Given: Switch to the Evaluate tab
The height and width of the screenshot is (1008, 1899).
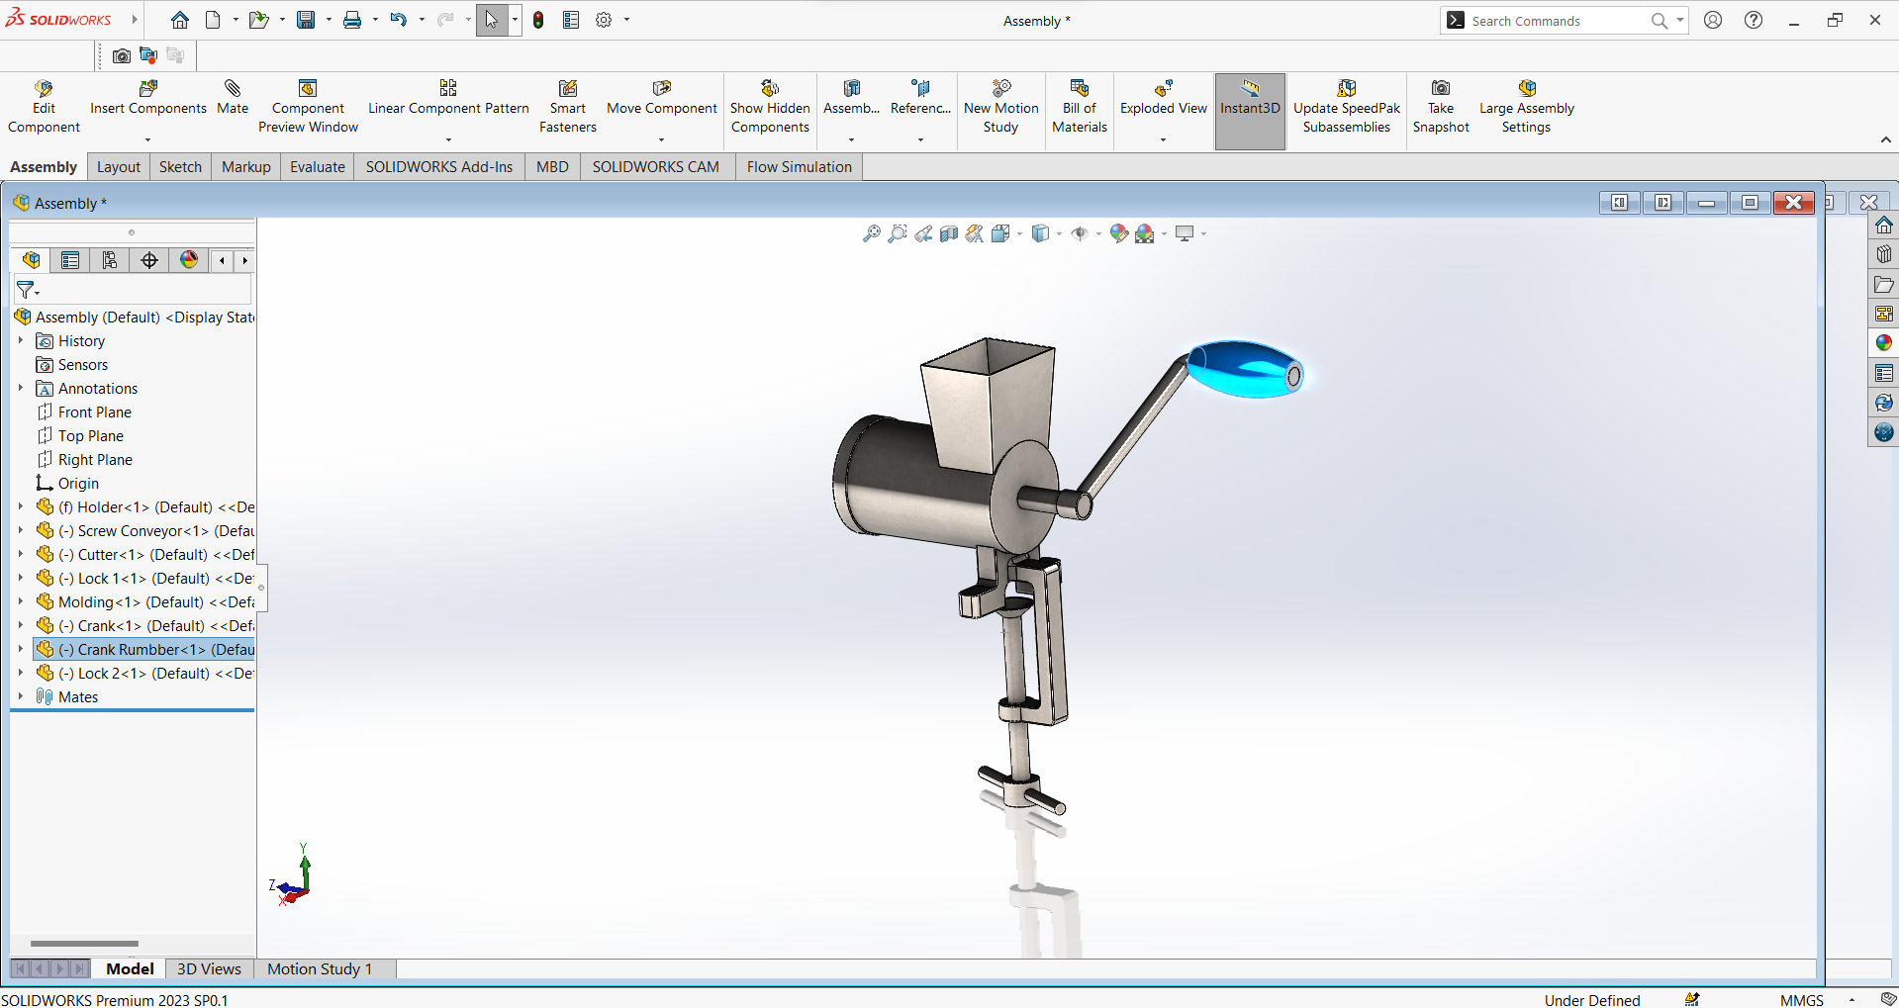Looking at the screenshot, I should click(x=318, y=167).
